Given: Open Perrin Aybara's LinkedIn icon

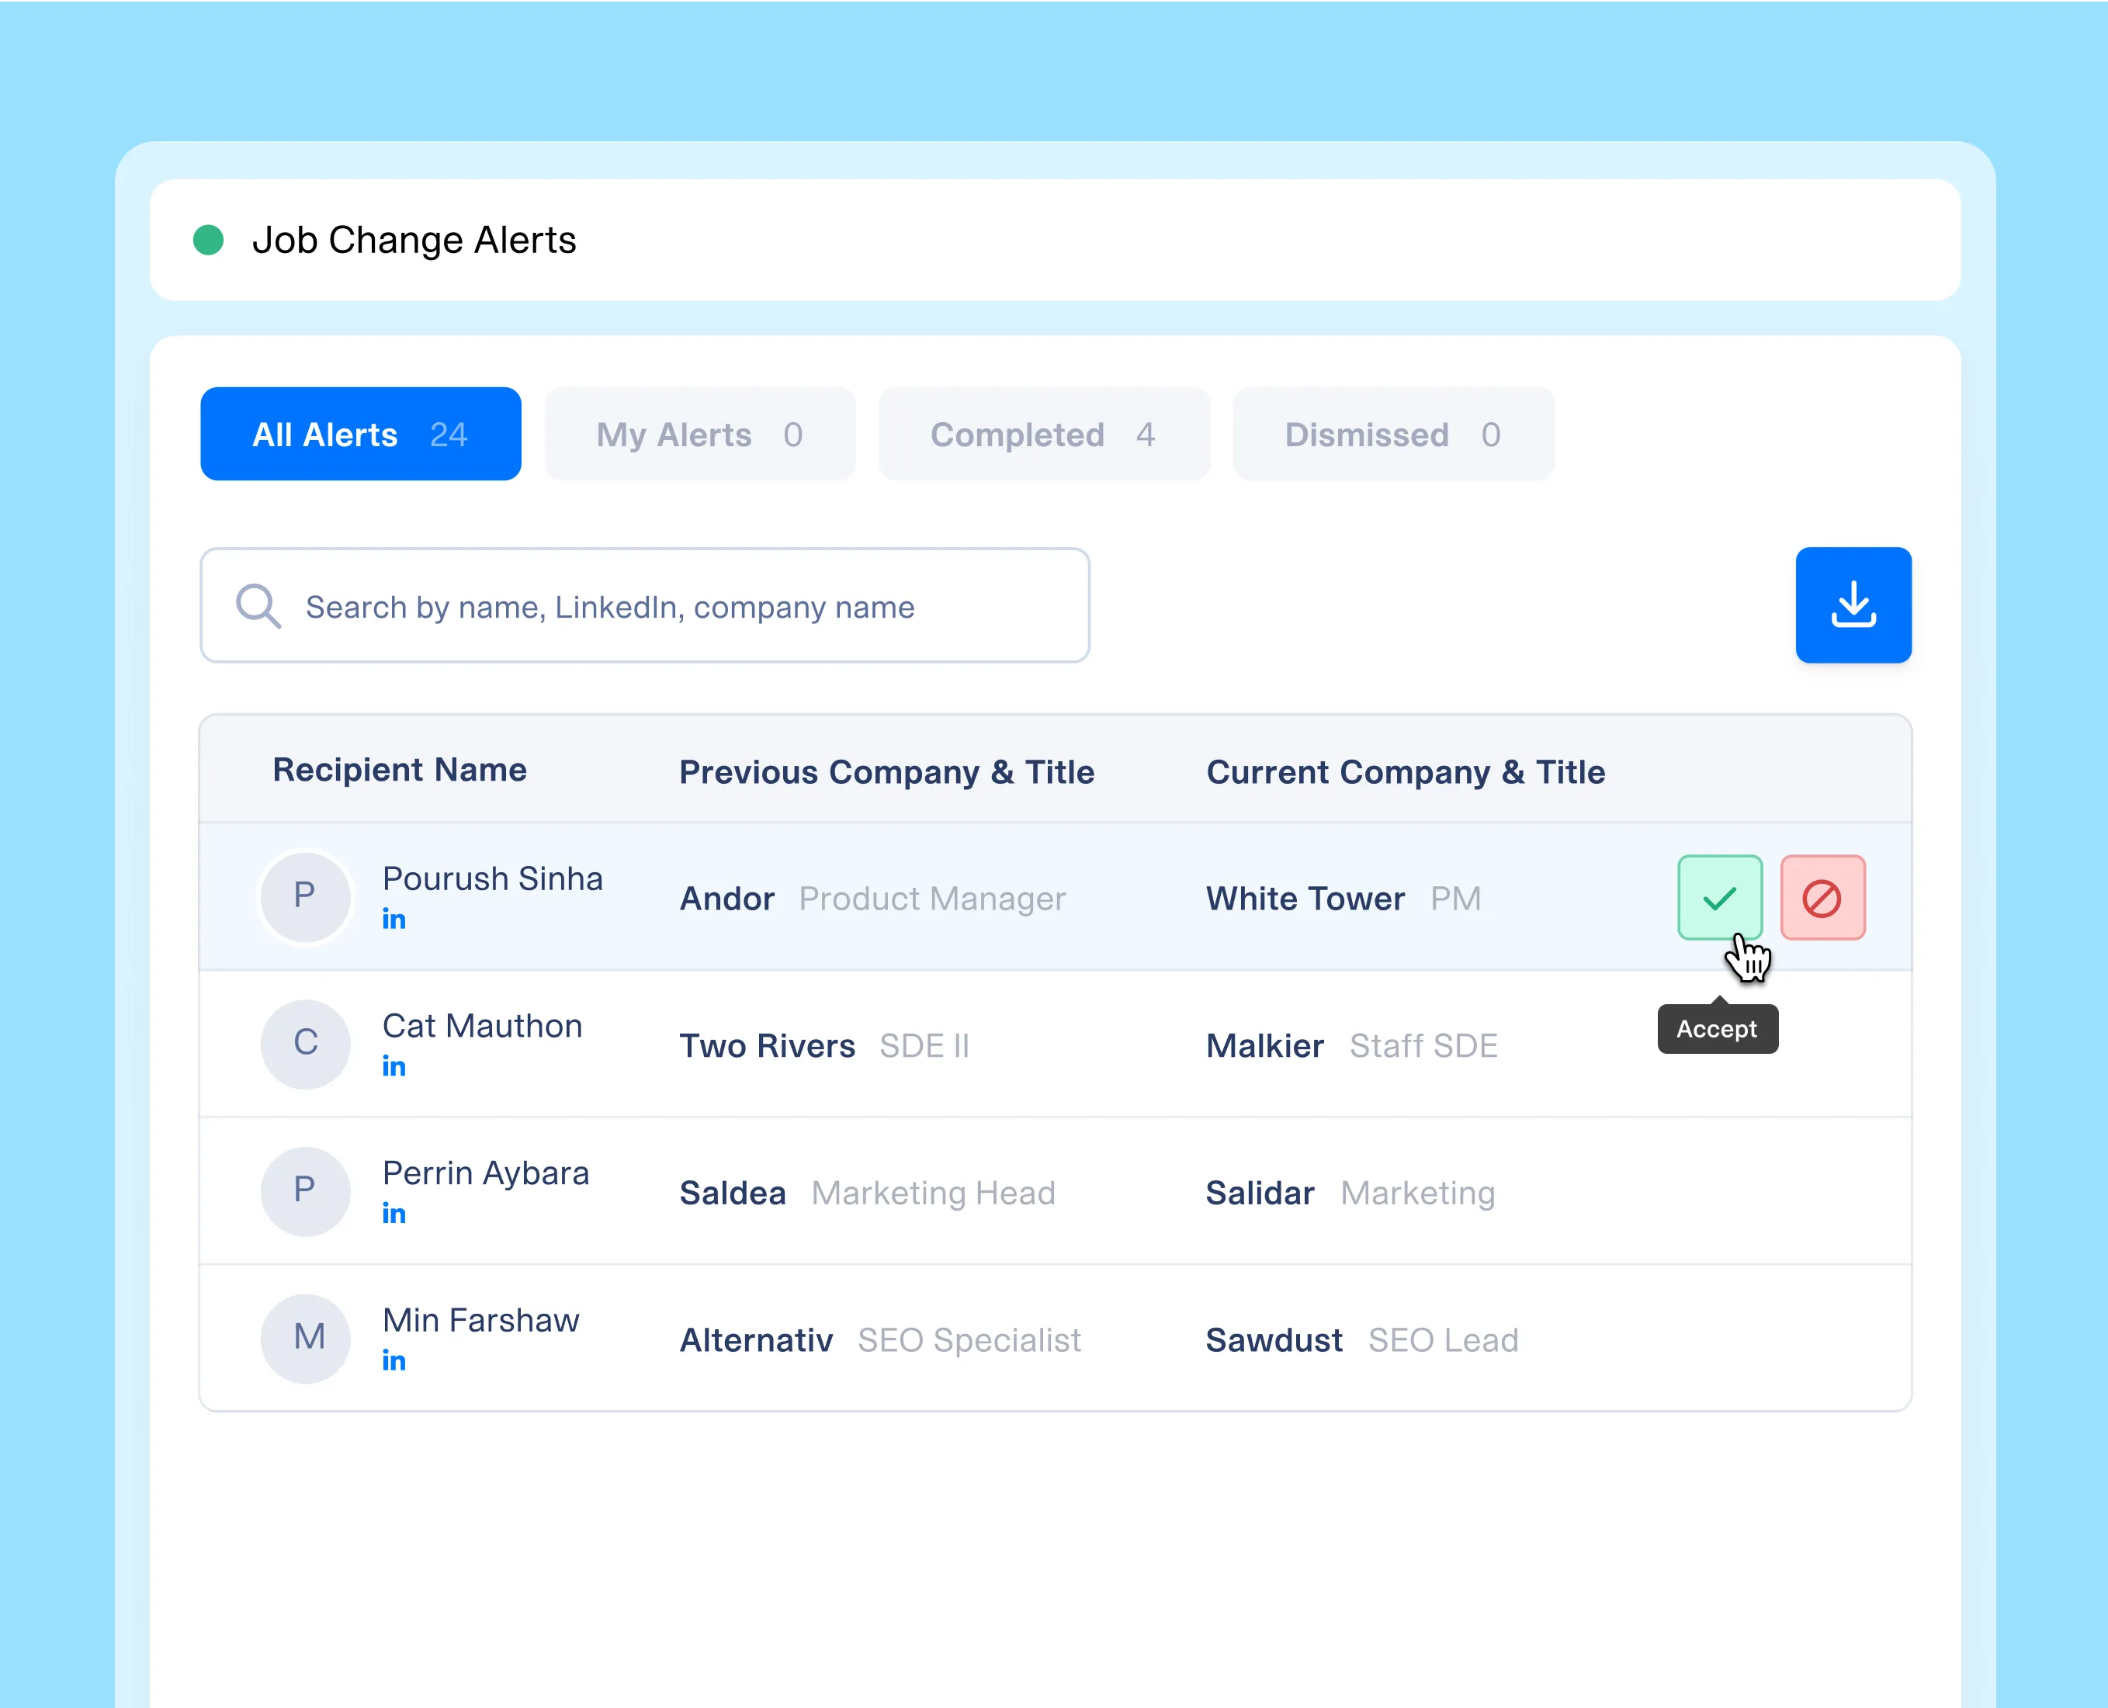Looking at the screenshot, I should (394, 1213).
